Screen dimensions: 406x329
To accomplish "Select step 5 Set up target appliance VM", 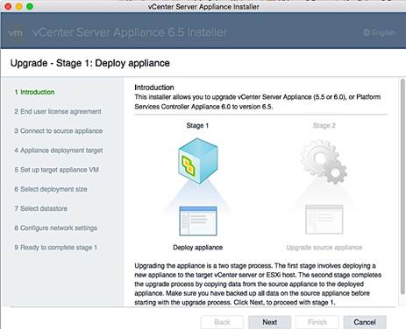I will coord(56,170).
